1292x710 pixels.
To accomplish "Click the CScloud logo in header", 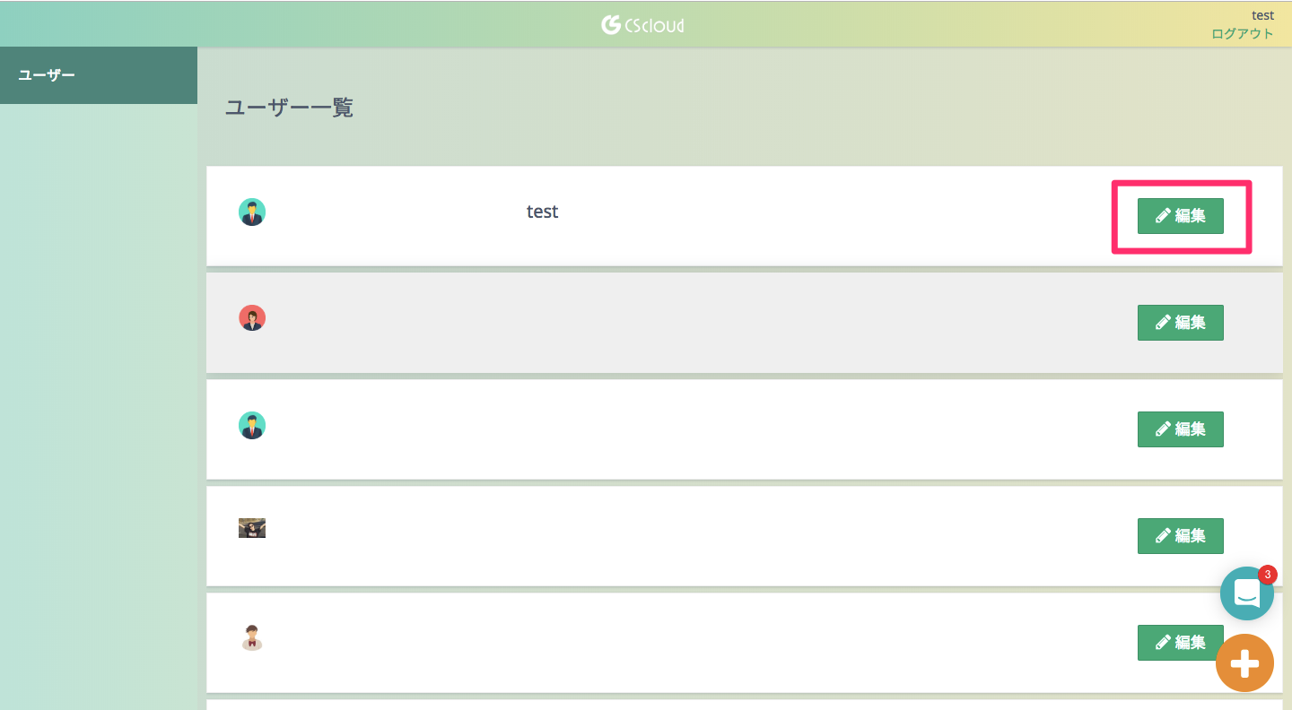I will point(642,25).
